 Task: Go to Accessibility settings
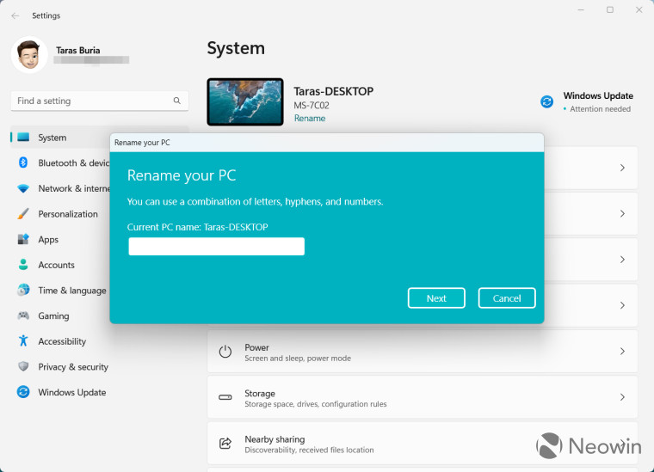99,340
